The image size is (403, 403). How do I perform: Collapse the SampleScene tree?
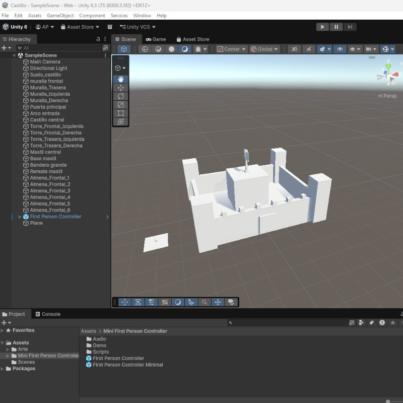14,55
